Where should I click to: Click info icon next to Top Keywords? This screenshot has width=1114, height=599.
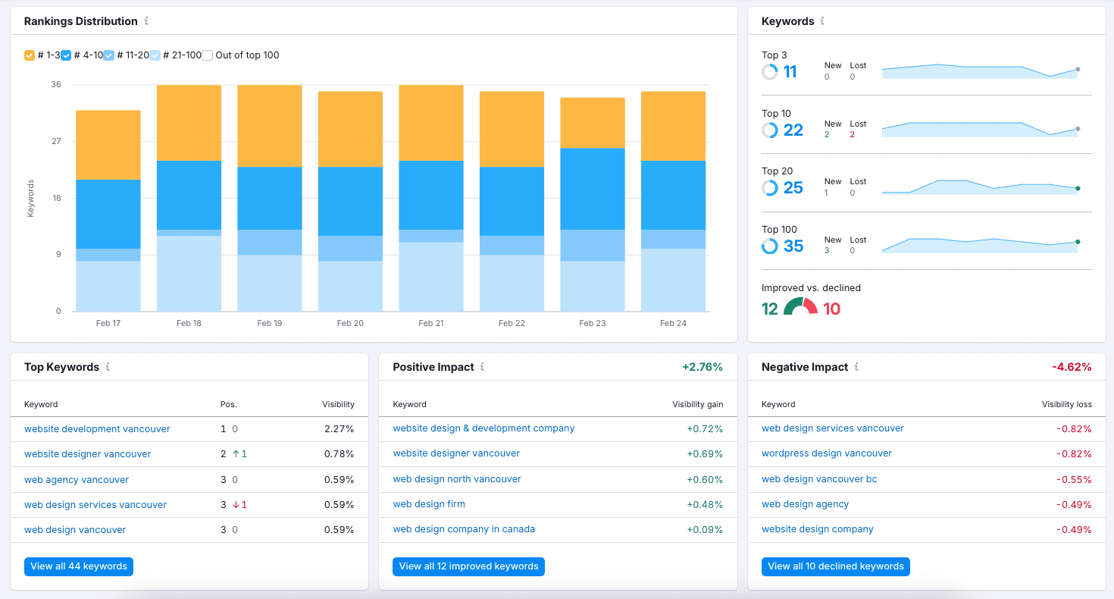click(108, 367)
